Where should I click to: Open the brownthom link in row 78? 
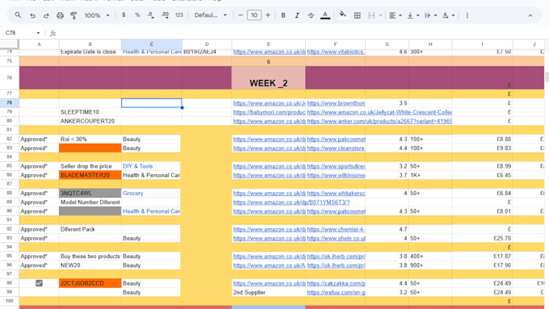pos(336,103)
